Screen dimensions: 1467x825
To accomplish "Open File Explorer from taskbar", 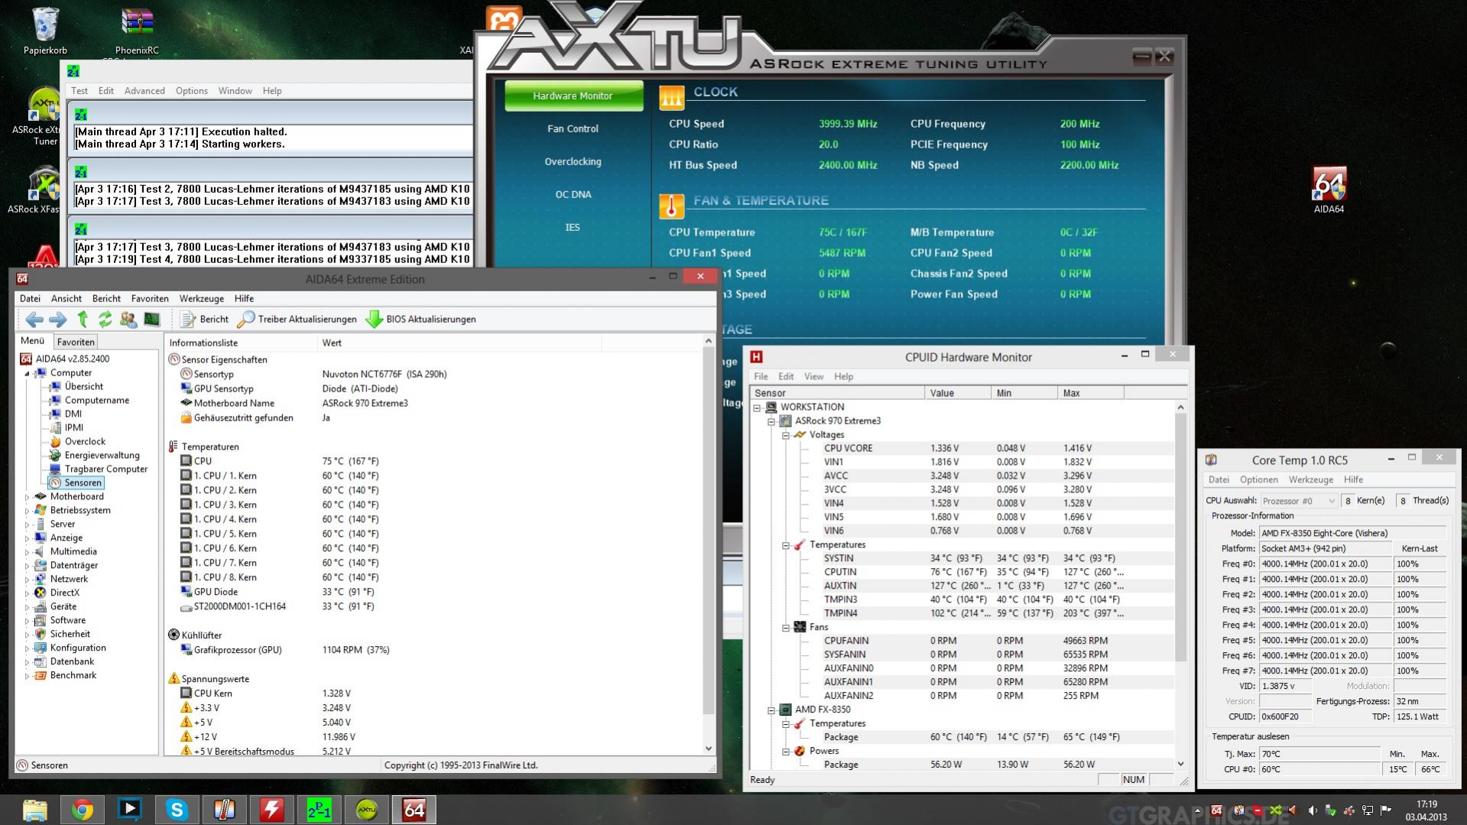I will click(x=35, y=810).
